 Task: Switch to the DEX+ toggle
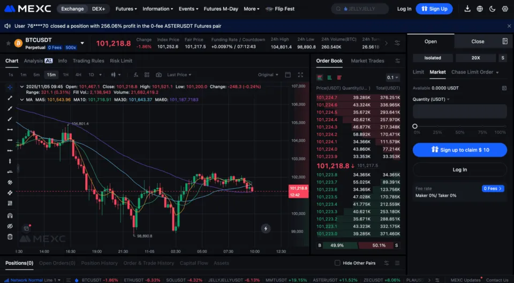tap(99, 9)
